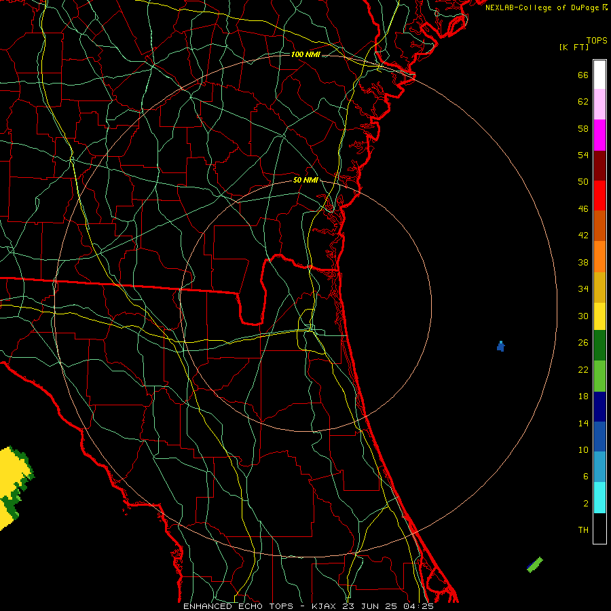Click the "2" legend value label
This screenshot has width=611, height=611.
tap(586, 504)
